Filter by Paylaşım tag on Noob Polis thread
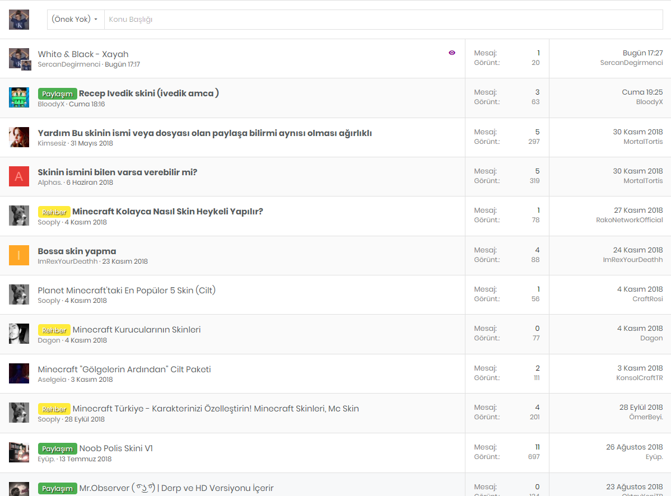The image size is (671, 496). 57,449
